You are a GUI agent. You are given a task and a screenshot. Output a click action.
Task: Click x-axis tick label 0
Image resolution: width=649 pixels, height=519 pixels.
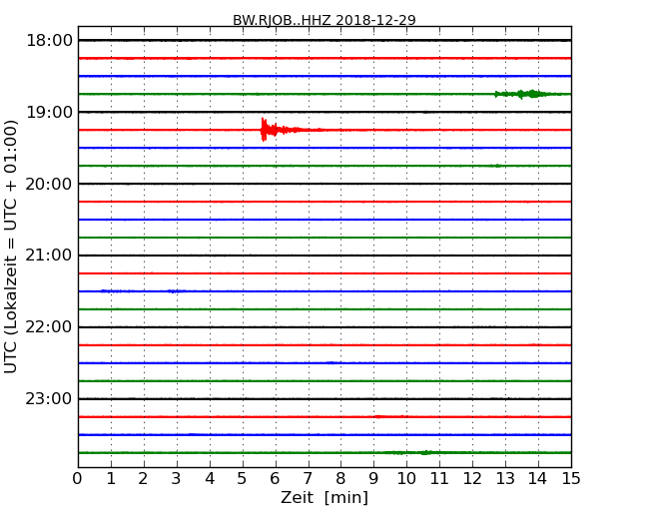click(x=78, y=479)
